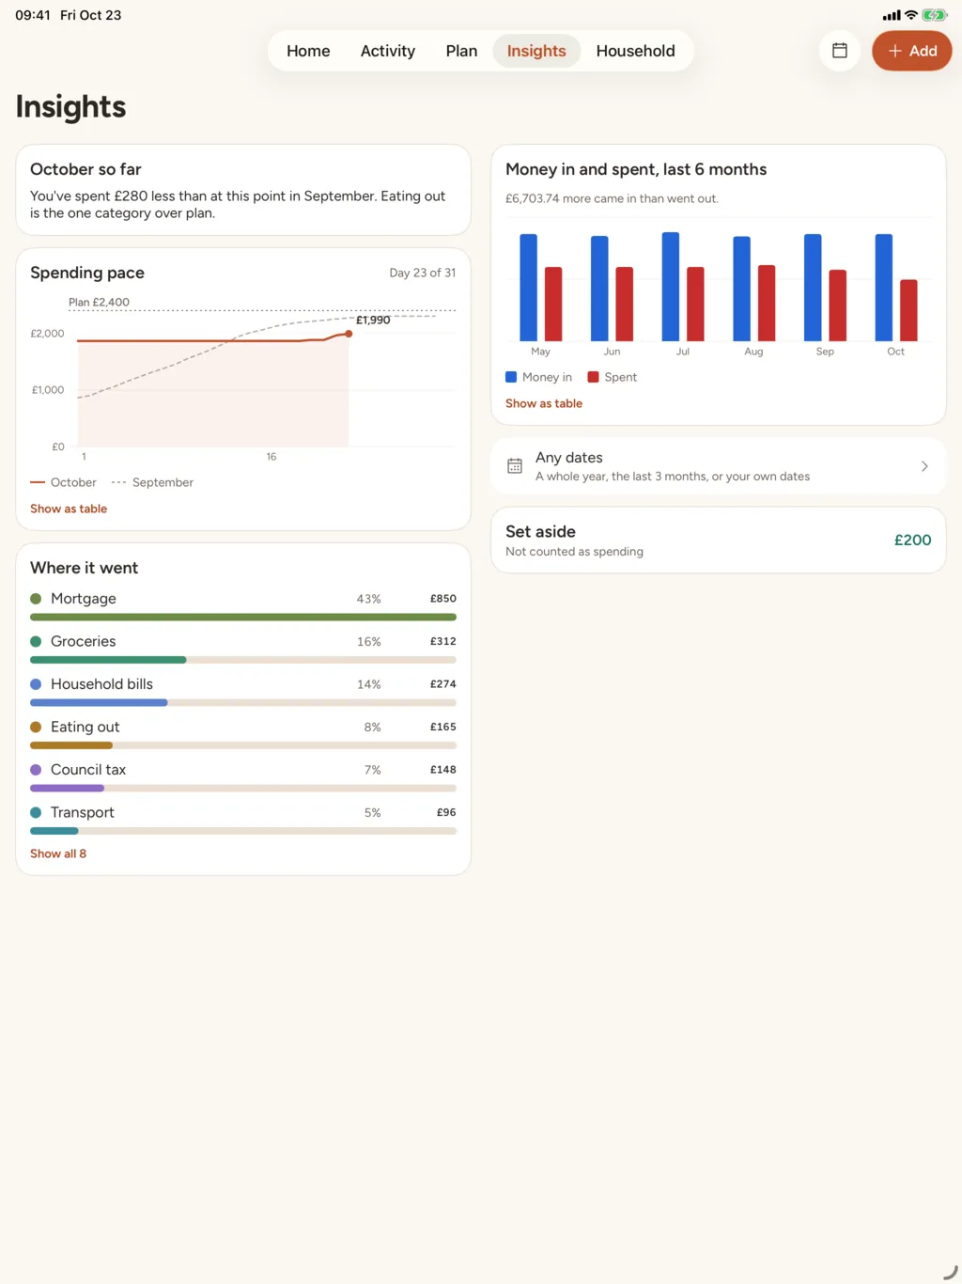The image size is (962, 1284).
Task: Click the Council tax purple color dot
Action: (36, 770)
